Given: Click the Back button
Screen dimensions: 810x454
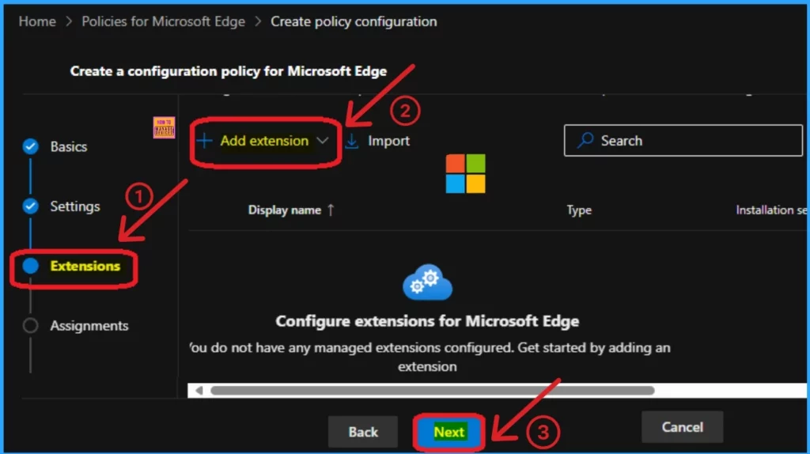Looking at the screenshot, I should [362, 432].
